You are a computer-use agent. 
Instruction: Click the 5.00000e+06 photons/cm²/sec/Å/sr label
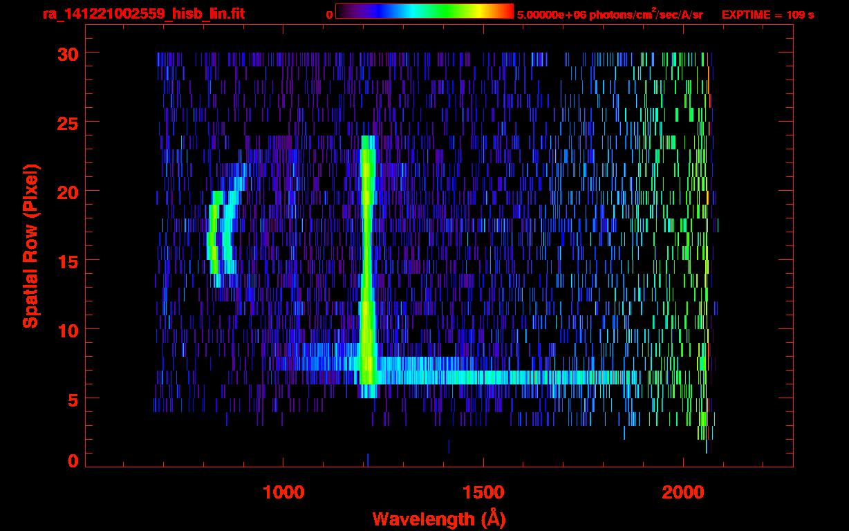(610, 14)
